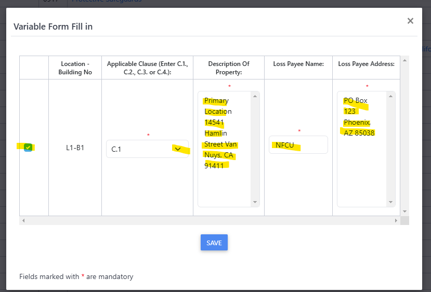Click the Location - Building No column header
431x292 pixels.
click(76, 68)
